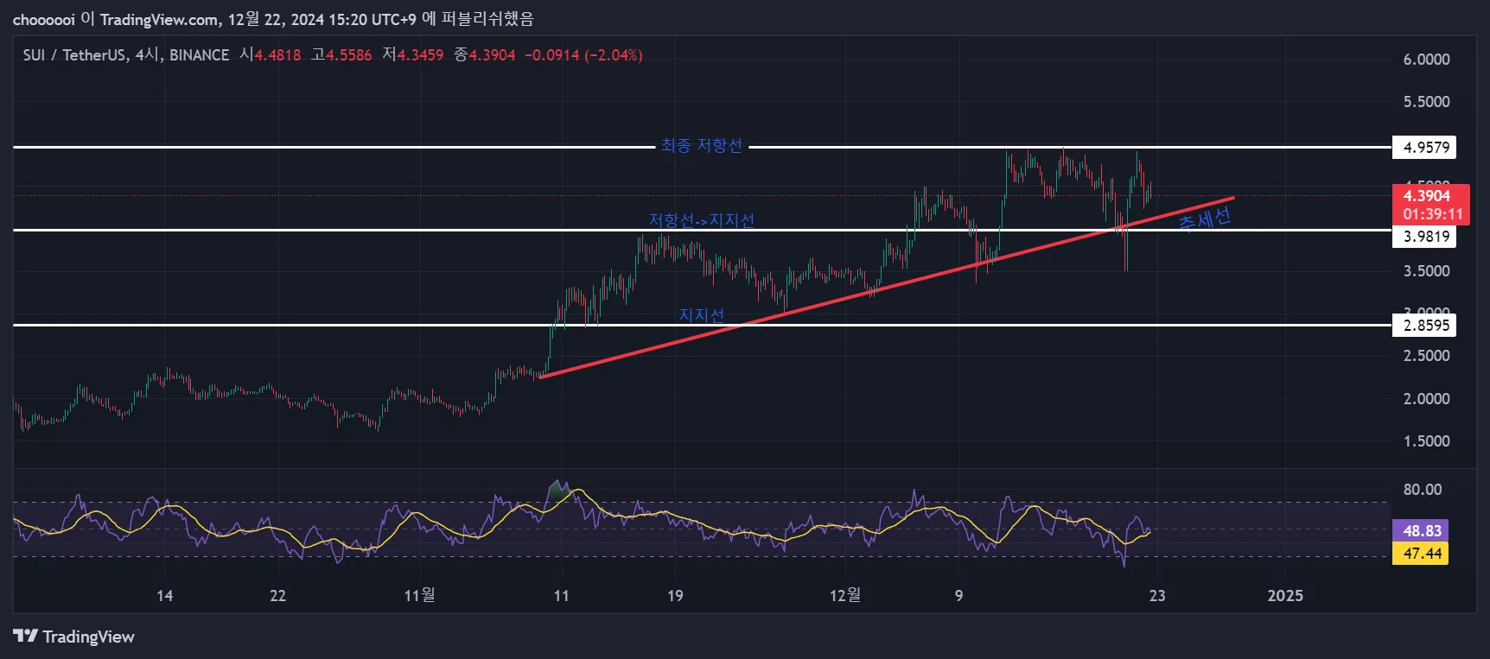This screenshot has width=1490, height=659.
Task: Click the 80.00 RSI axis label
Action: coord(1423,490)
